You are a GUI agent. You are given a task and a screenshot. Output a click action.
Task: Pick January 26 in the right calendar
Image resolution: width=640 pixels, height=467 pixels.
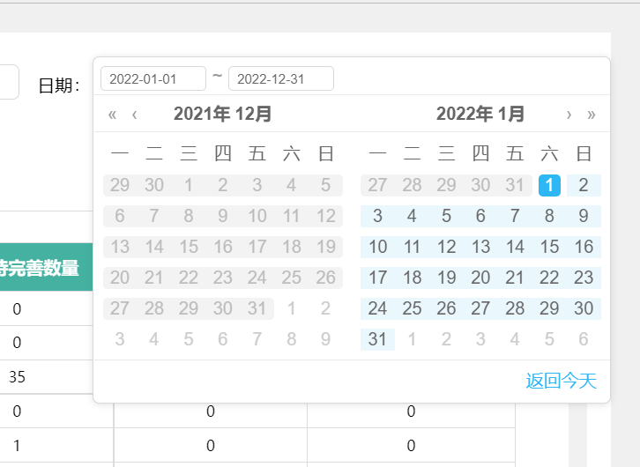tap(446, 308)
